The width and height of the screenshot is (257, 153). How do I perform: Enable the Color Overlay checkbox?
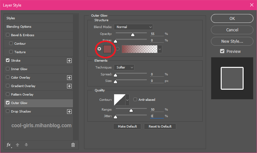[8, 77]
